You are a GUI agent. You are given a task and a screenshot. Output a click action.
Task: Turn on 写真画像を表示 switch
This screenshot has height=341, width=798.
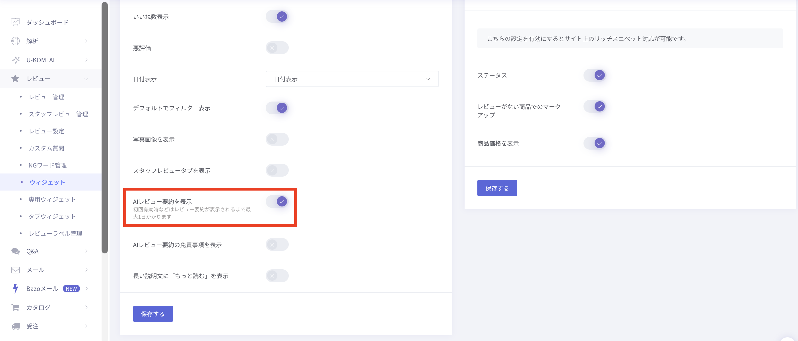click(277, 139)
